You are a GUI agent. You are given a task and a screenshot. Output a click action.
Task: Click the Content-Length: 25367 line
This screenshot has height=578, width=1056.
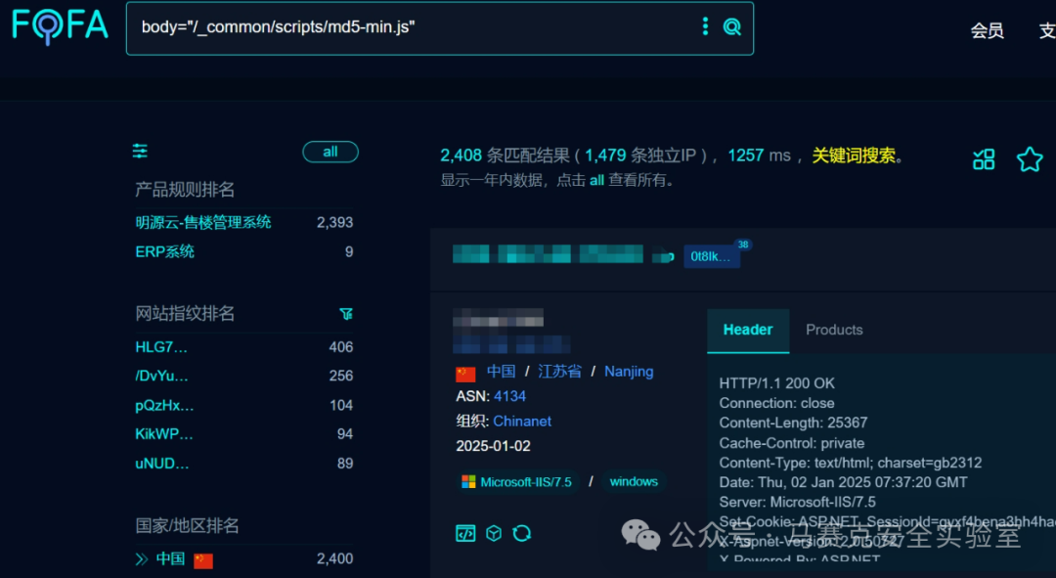(793, 423)
